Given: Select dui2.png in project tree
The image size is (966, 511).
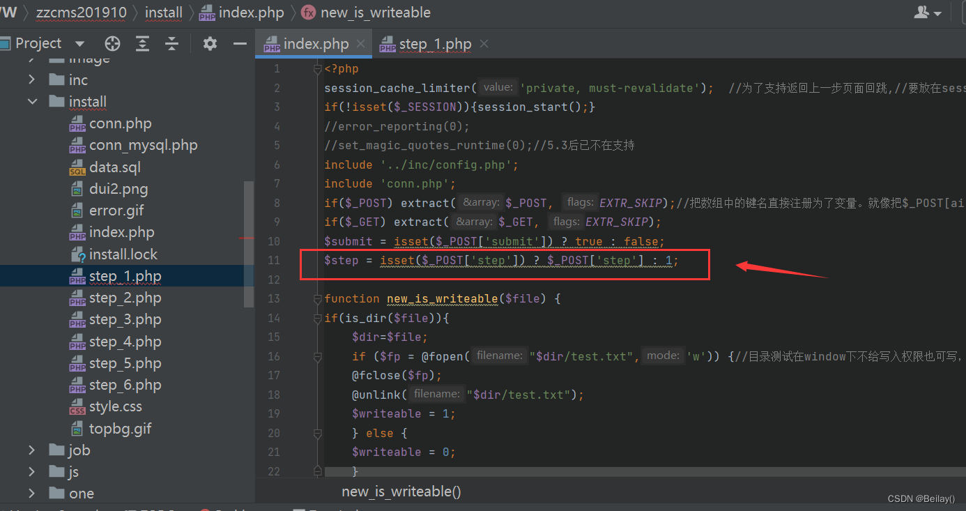Looking at the screenshot, I should (x=118, y=189).
